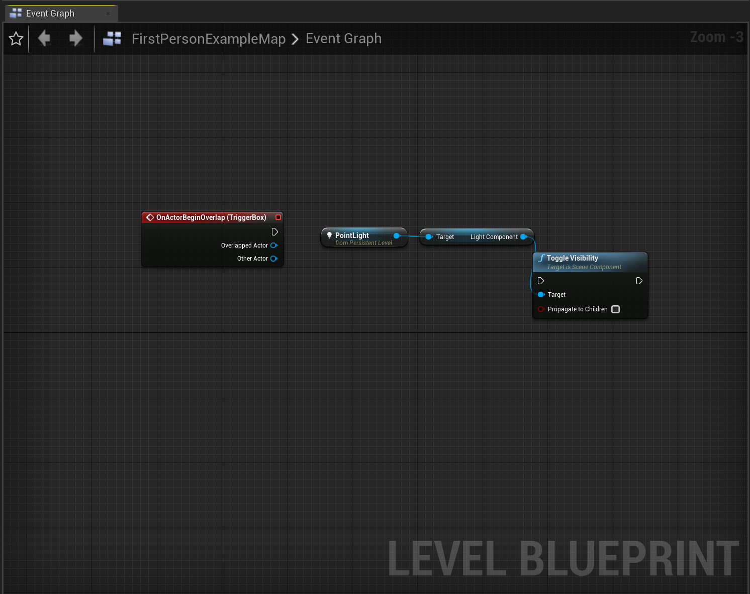Select the Event Graph tab
750x594 pixels.
pyautogui.click(x=50, y=14)
